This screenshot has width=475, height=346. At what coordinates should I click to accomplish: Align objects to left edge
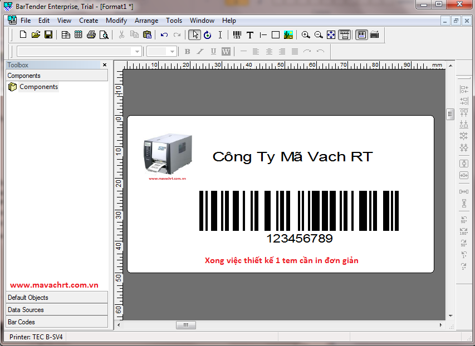[464, 90]
